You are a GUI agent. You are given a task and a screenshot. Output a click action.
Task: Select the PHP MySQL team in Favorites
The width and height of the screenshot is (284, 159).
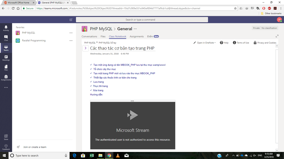pyautogui.click(x=28, y=33)
